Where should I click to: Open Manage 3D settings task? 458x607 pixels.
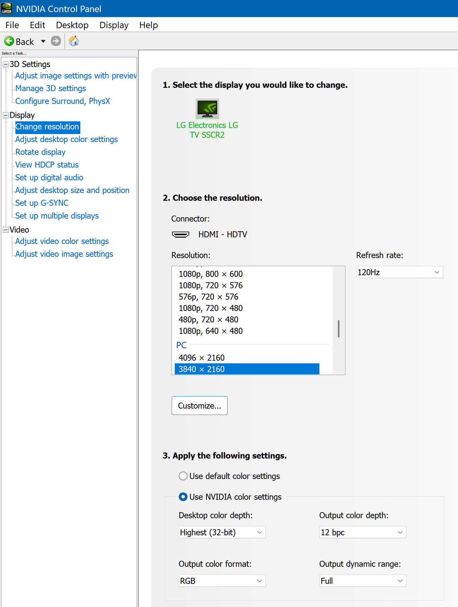[x=51, y=88]
